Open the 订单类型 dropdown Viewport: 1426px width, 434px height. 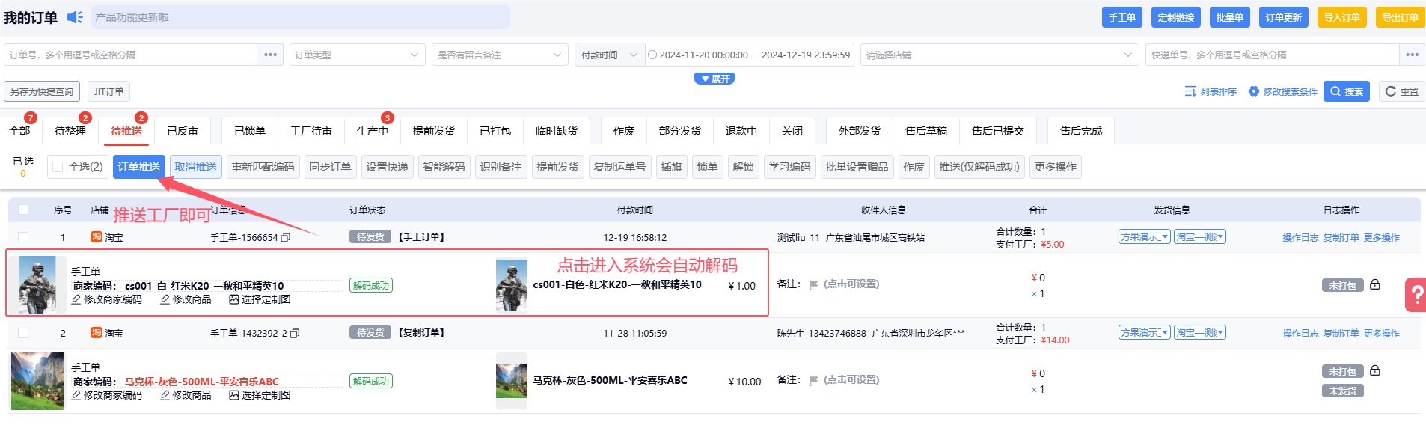point(357,55)
